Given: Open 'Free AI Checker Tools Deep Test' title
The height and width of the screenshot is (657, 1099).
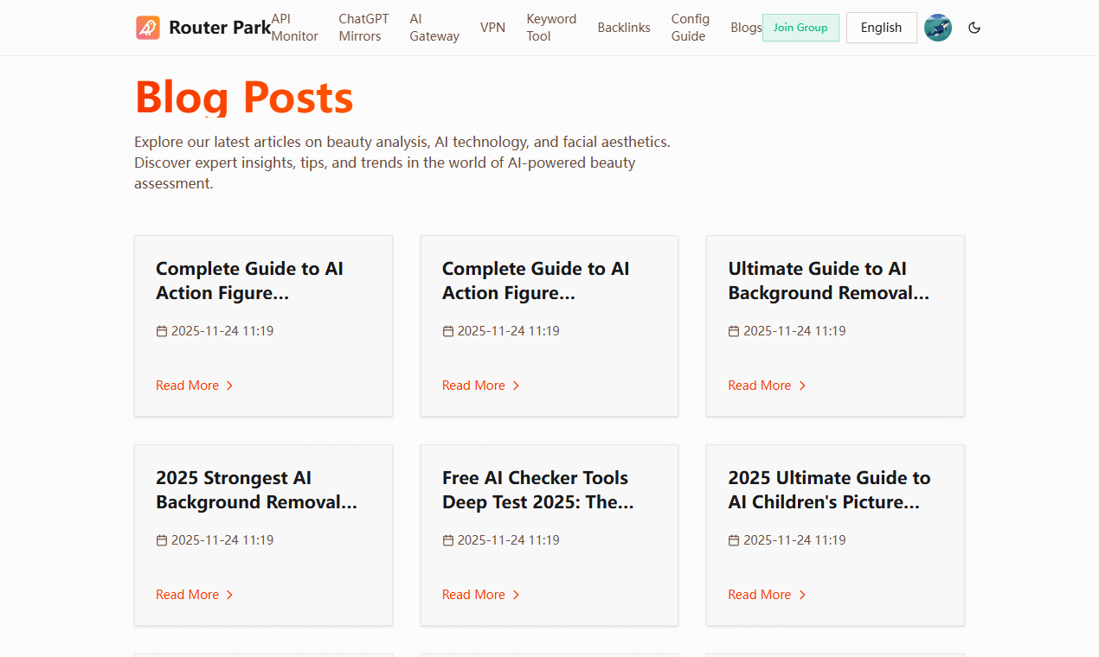Looking at the screenshot, I should pos(538,490).
